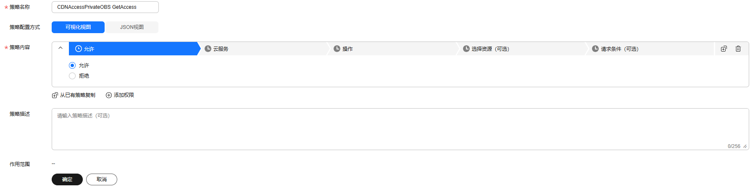This screenshot has height=187, width=750.
Task: Click the 确定 button
Action: click(67, 179)
